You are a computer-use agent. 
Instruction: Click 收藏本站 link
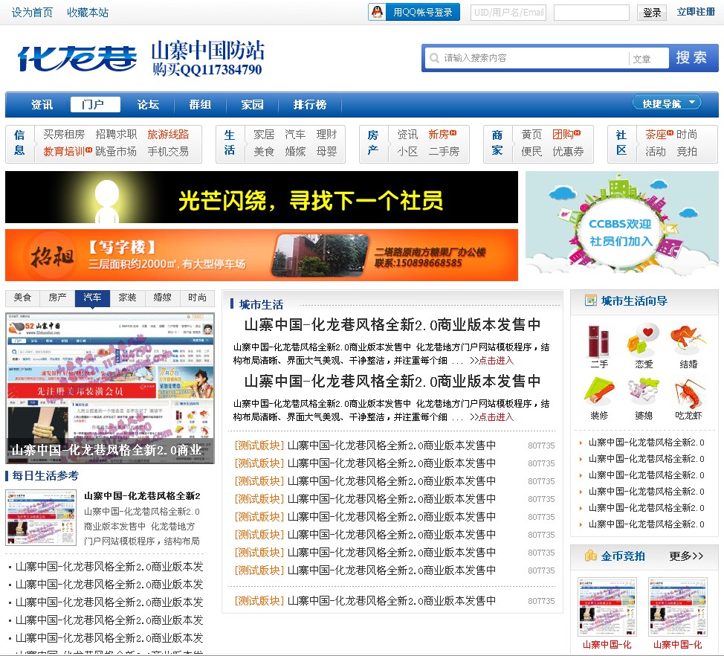(88, 13)
